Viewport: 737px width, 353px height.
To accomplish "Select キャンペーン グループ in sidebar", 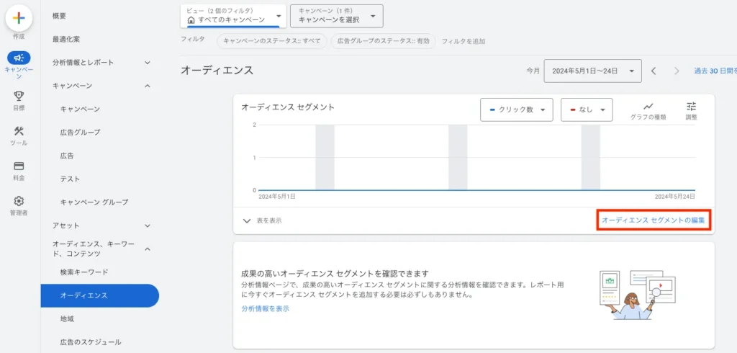I will [x=94, y=202].
